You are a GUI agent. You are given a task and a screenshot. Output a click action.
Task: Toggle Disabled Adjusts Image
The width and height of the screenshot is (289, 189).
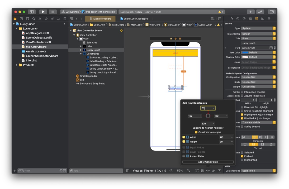242,118
